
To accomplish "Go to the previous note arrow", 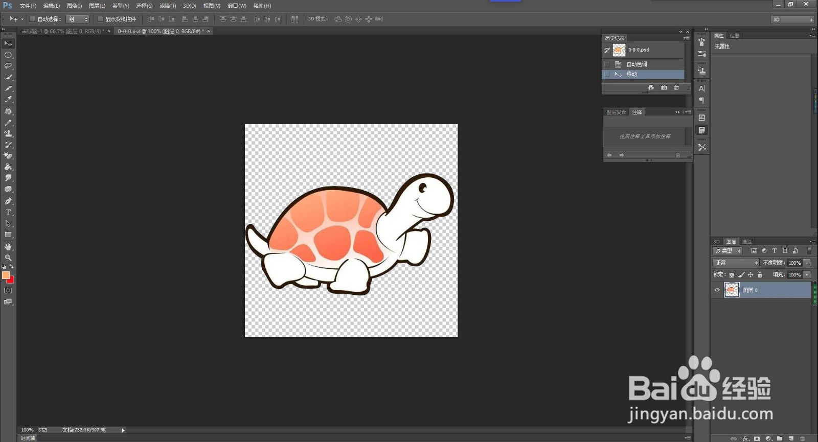I will (609, 155).
